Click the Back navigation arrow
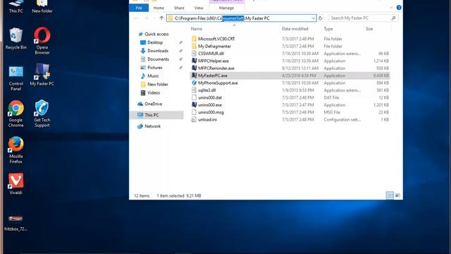The width and height of the screenshot is (451, 254). click(136, 18)
